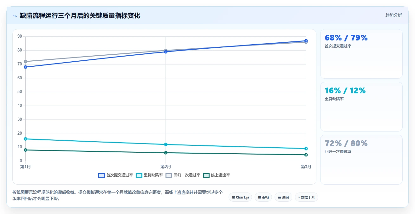Click the blue 首次提交通过率 legend color box

point(101,175)
